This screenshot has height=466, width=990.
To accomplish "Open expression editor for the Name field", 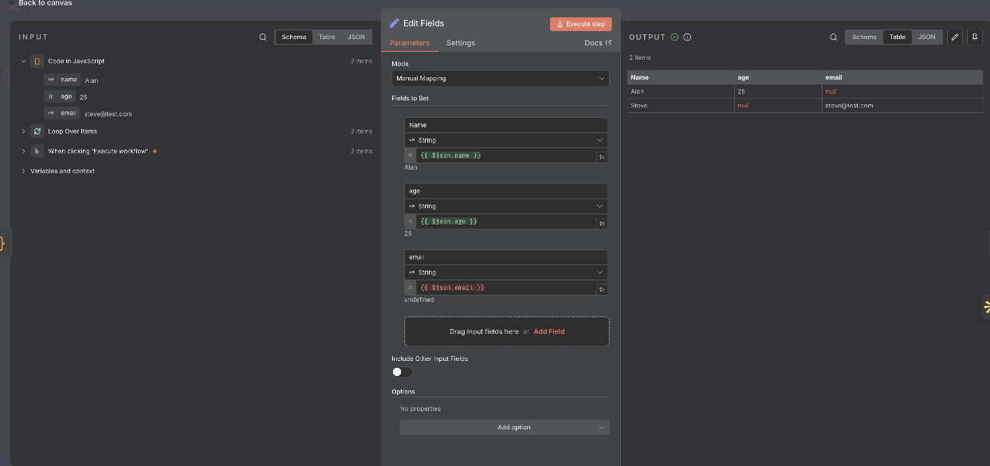I will coord(602,157).
